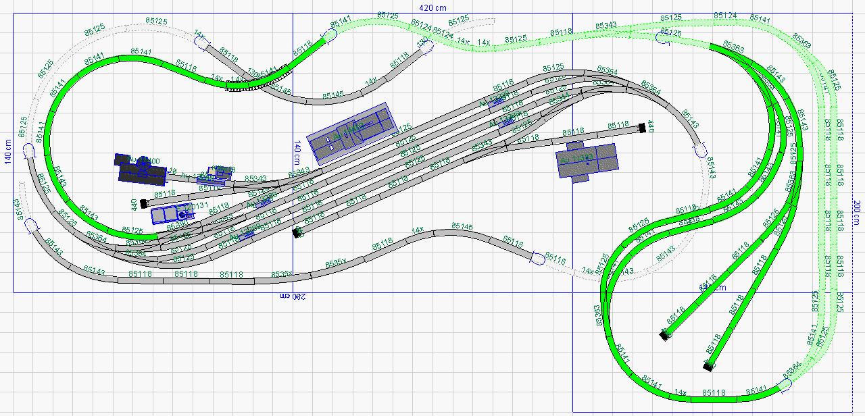This screenshot has height=416, width=865.
Task: Click the buffer stop at the right 440 siding end
Action: [x=641, y=126]
